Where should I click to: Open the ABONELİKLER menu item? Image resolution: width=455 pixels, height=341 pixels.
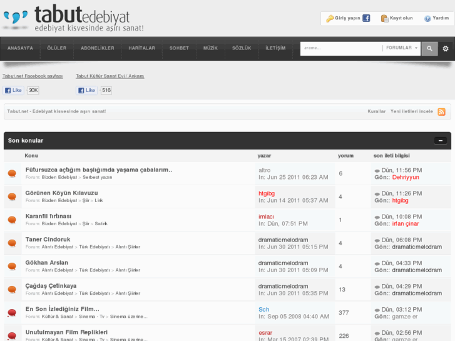point(98,48)
